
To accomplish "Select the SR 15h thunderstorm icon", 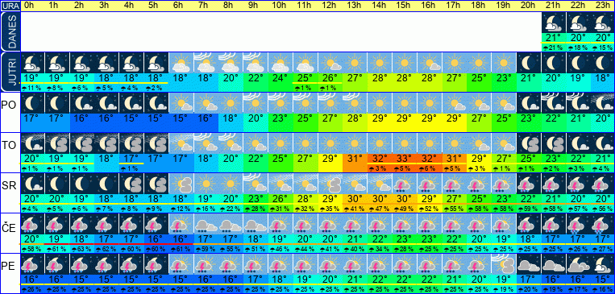I will click(x=405, y=184).
